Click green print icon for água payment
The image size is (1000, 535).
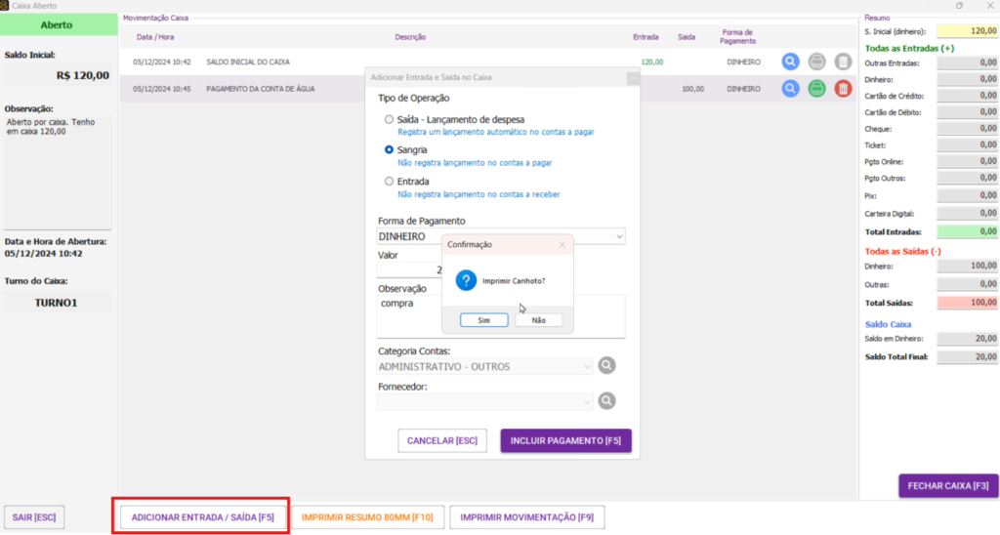click(x=816, y=89)
